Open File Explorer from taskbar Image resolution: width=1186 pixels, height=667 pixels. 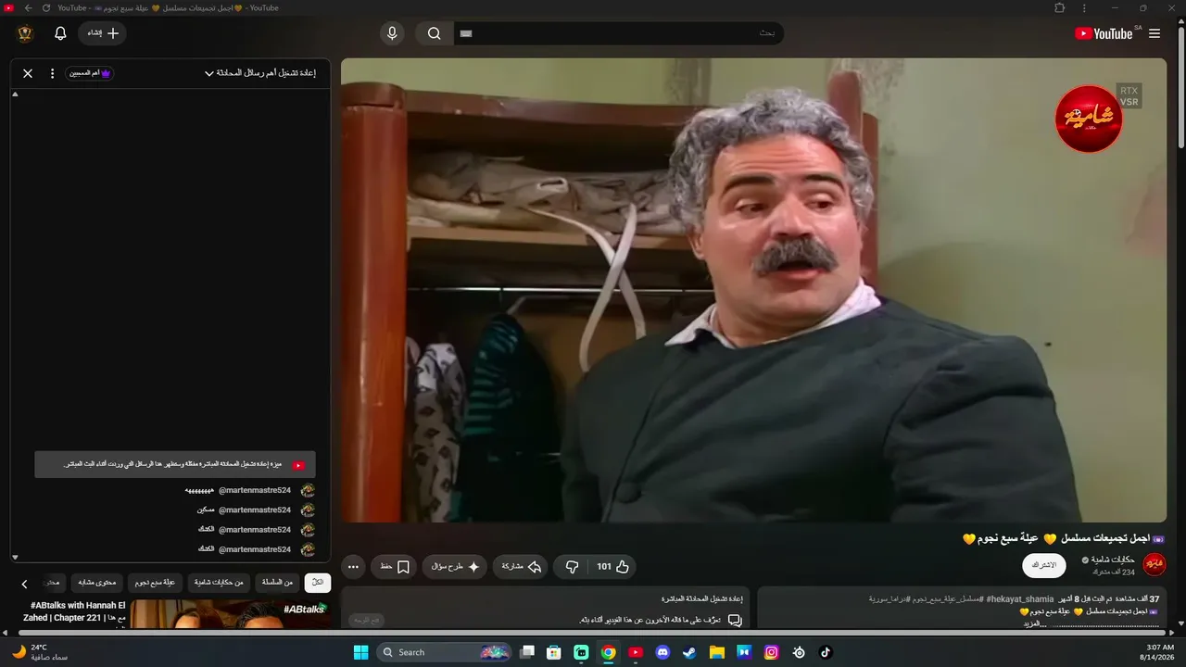(717, 652)
